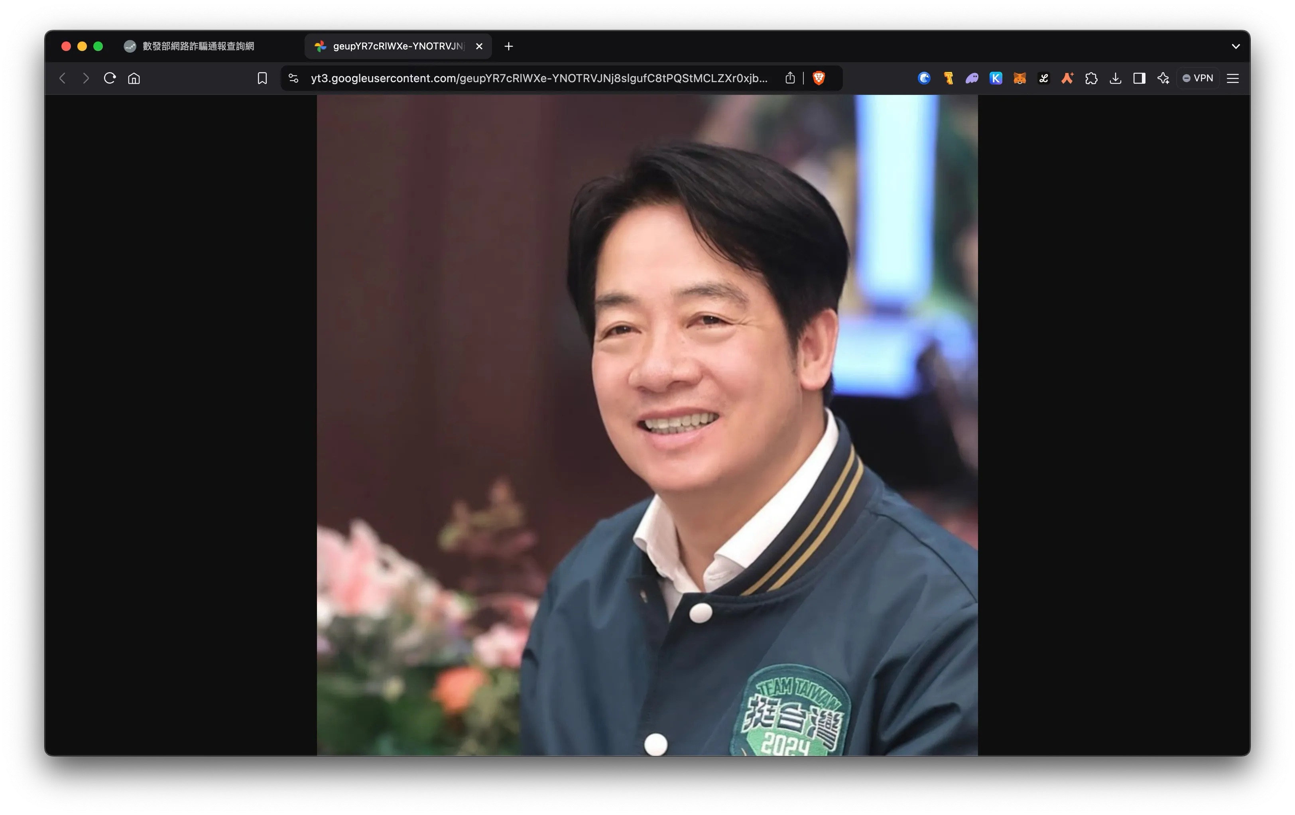This screenshot has width=1295, height=815.
Task: Open the home page
Action: [134, 79]
